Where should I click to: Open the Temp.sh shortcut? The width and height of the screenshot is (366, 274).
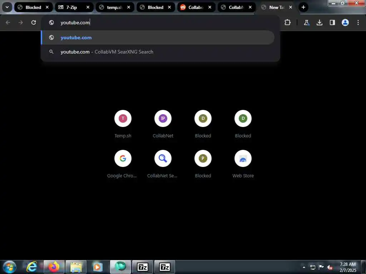tap(123, 124)
